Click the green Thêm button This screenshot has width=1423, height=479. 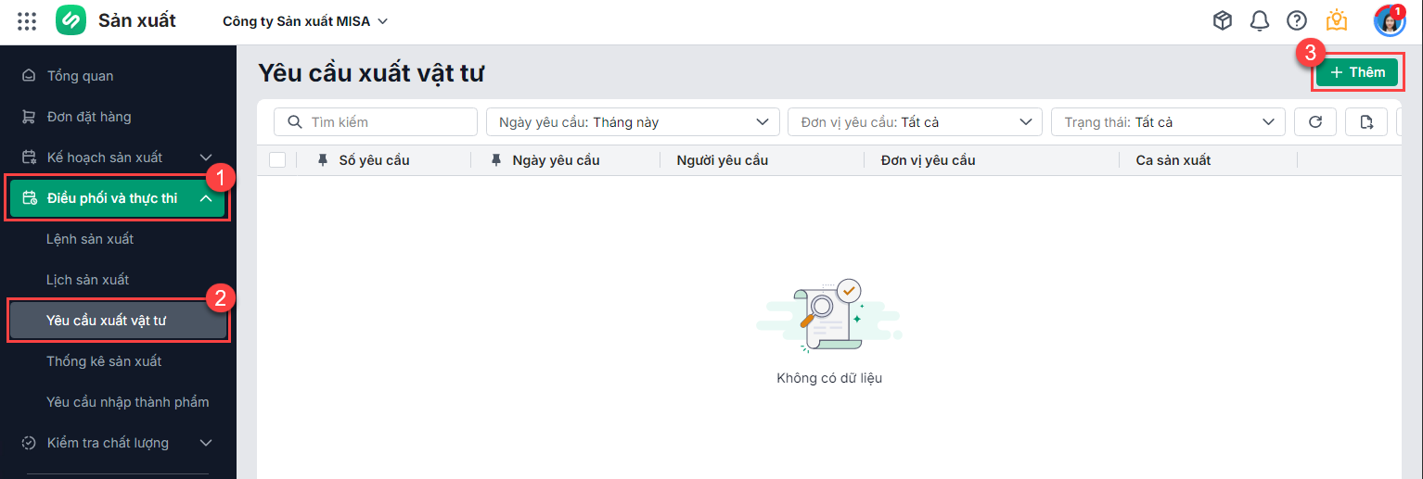coord(1356,72)
